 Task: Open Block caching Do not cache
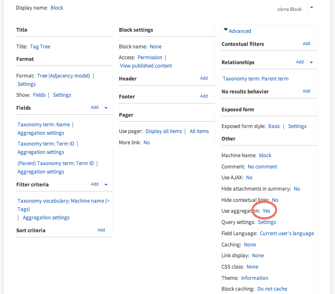click(272, 289)
